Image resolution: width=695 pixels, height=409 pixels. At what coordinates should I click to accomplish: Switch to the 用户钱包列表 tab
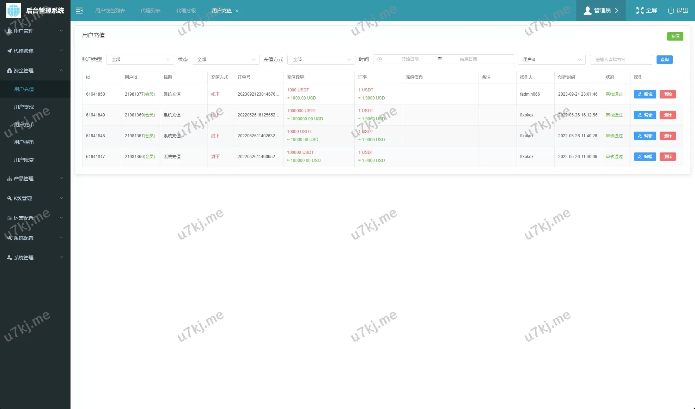[110, 11]
